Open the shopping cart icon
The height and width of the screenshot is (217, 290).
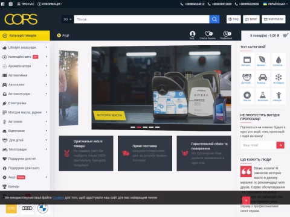tap(286, 36)
